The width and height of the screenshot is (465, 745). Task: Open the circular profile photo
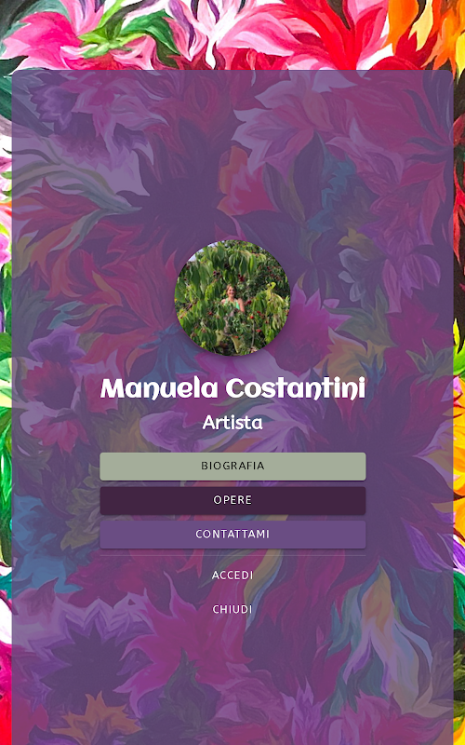pos(232,297)
